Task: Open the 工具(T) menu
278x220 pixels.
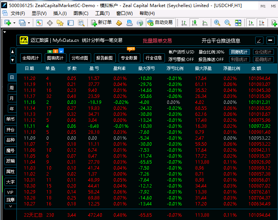Action: click(102, 13)
